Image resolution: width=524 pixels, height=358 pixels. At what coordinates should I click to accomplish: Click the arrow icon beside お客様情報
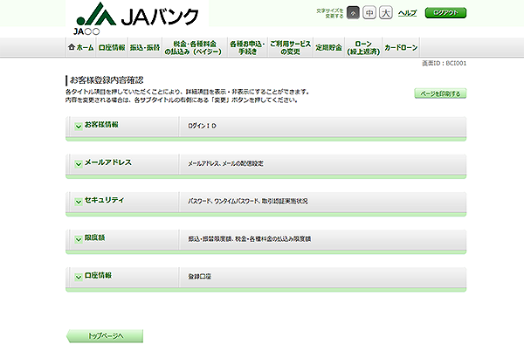(x=78, y=127)
